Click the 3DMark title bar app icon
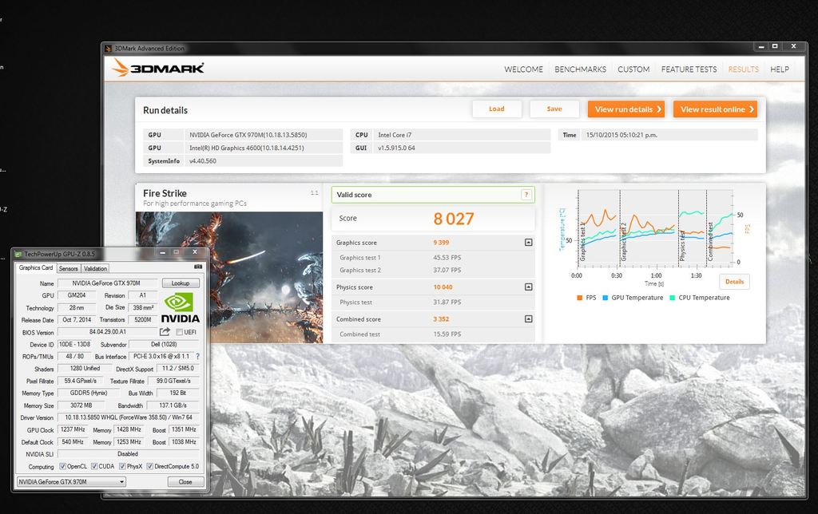Screen dimensions: 818x514 tap(109, 49)
